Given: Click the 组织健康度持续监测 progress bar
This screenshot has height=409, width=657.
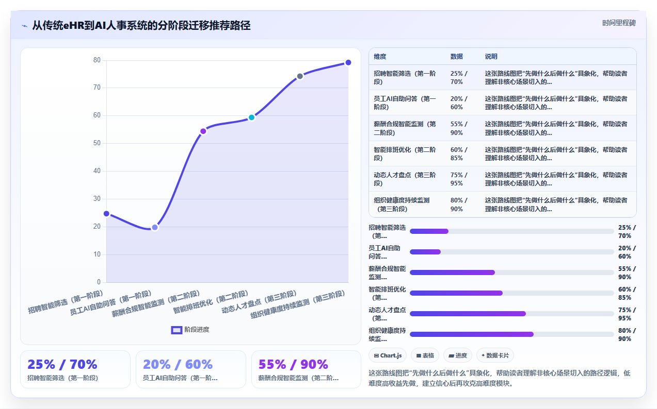Looking at the screenshot, I should pyautogui.click(x=512, y=334).
